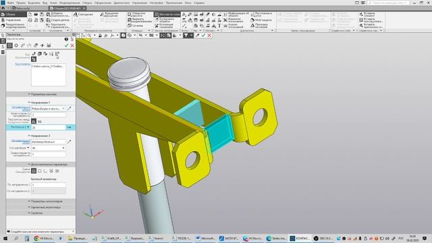This screenshot has width=432, height=243.
Task: Open the angle value dropdown under Direction 2
Action: [x=63, y=148]
